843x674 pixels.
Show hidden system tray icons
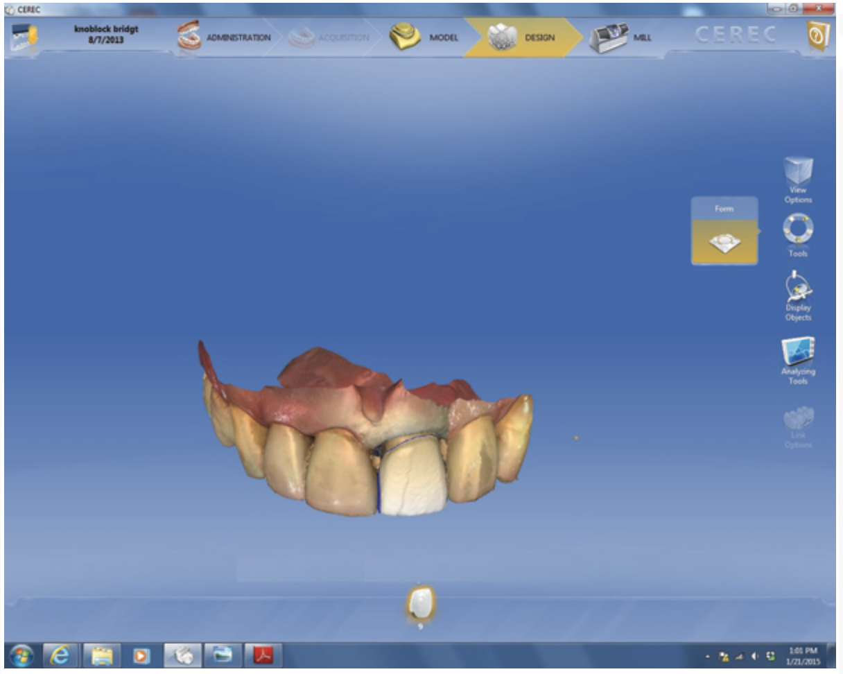click(x=709, y=656)
